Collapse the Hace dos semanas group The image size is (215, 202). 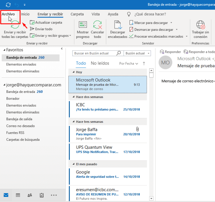pos(73,97)
